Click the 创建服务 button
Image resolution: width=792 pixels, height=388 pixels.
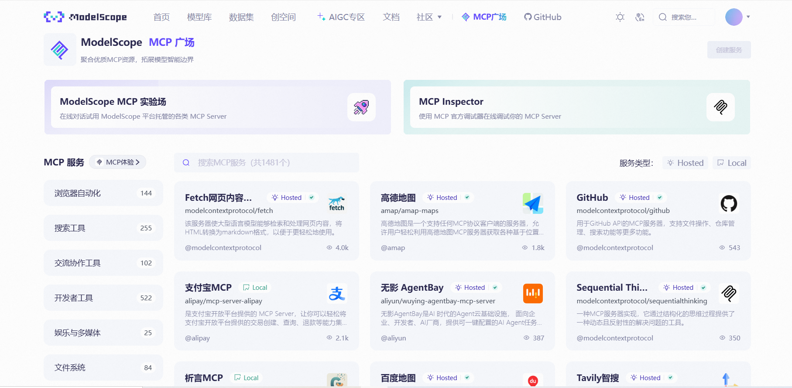729,50
